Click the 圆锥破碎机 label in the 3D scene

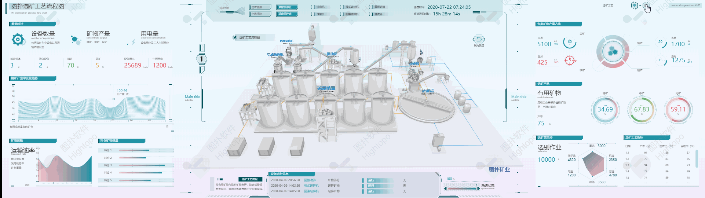click(x=275, y=55)
